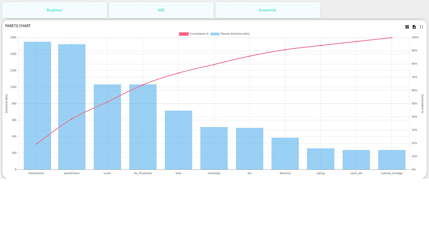
Task: Click the material_shortage bar
Action: [391, 160]
